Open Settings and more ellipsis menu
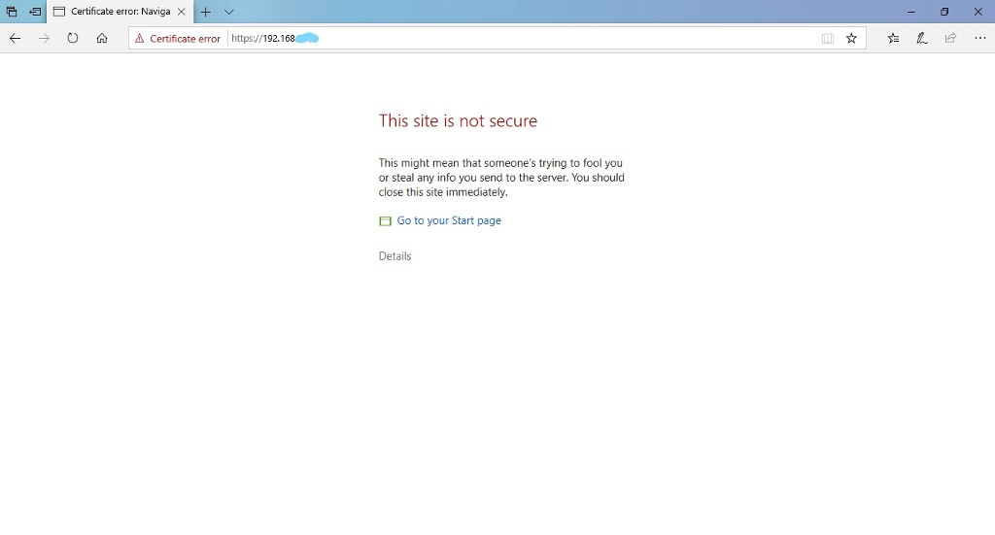995x535 pixels. (x=979, y=38)
